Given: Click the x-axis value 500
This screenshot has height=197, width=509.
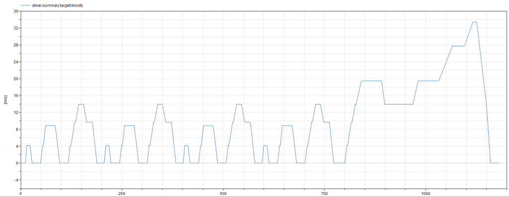Looking at the screenshot, I should pos(223,193).
